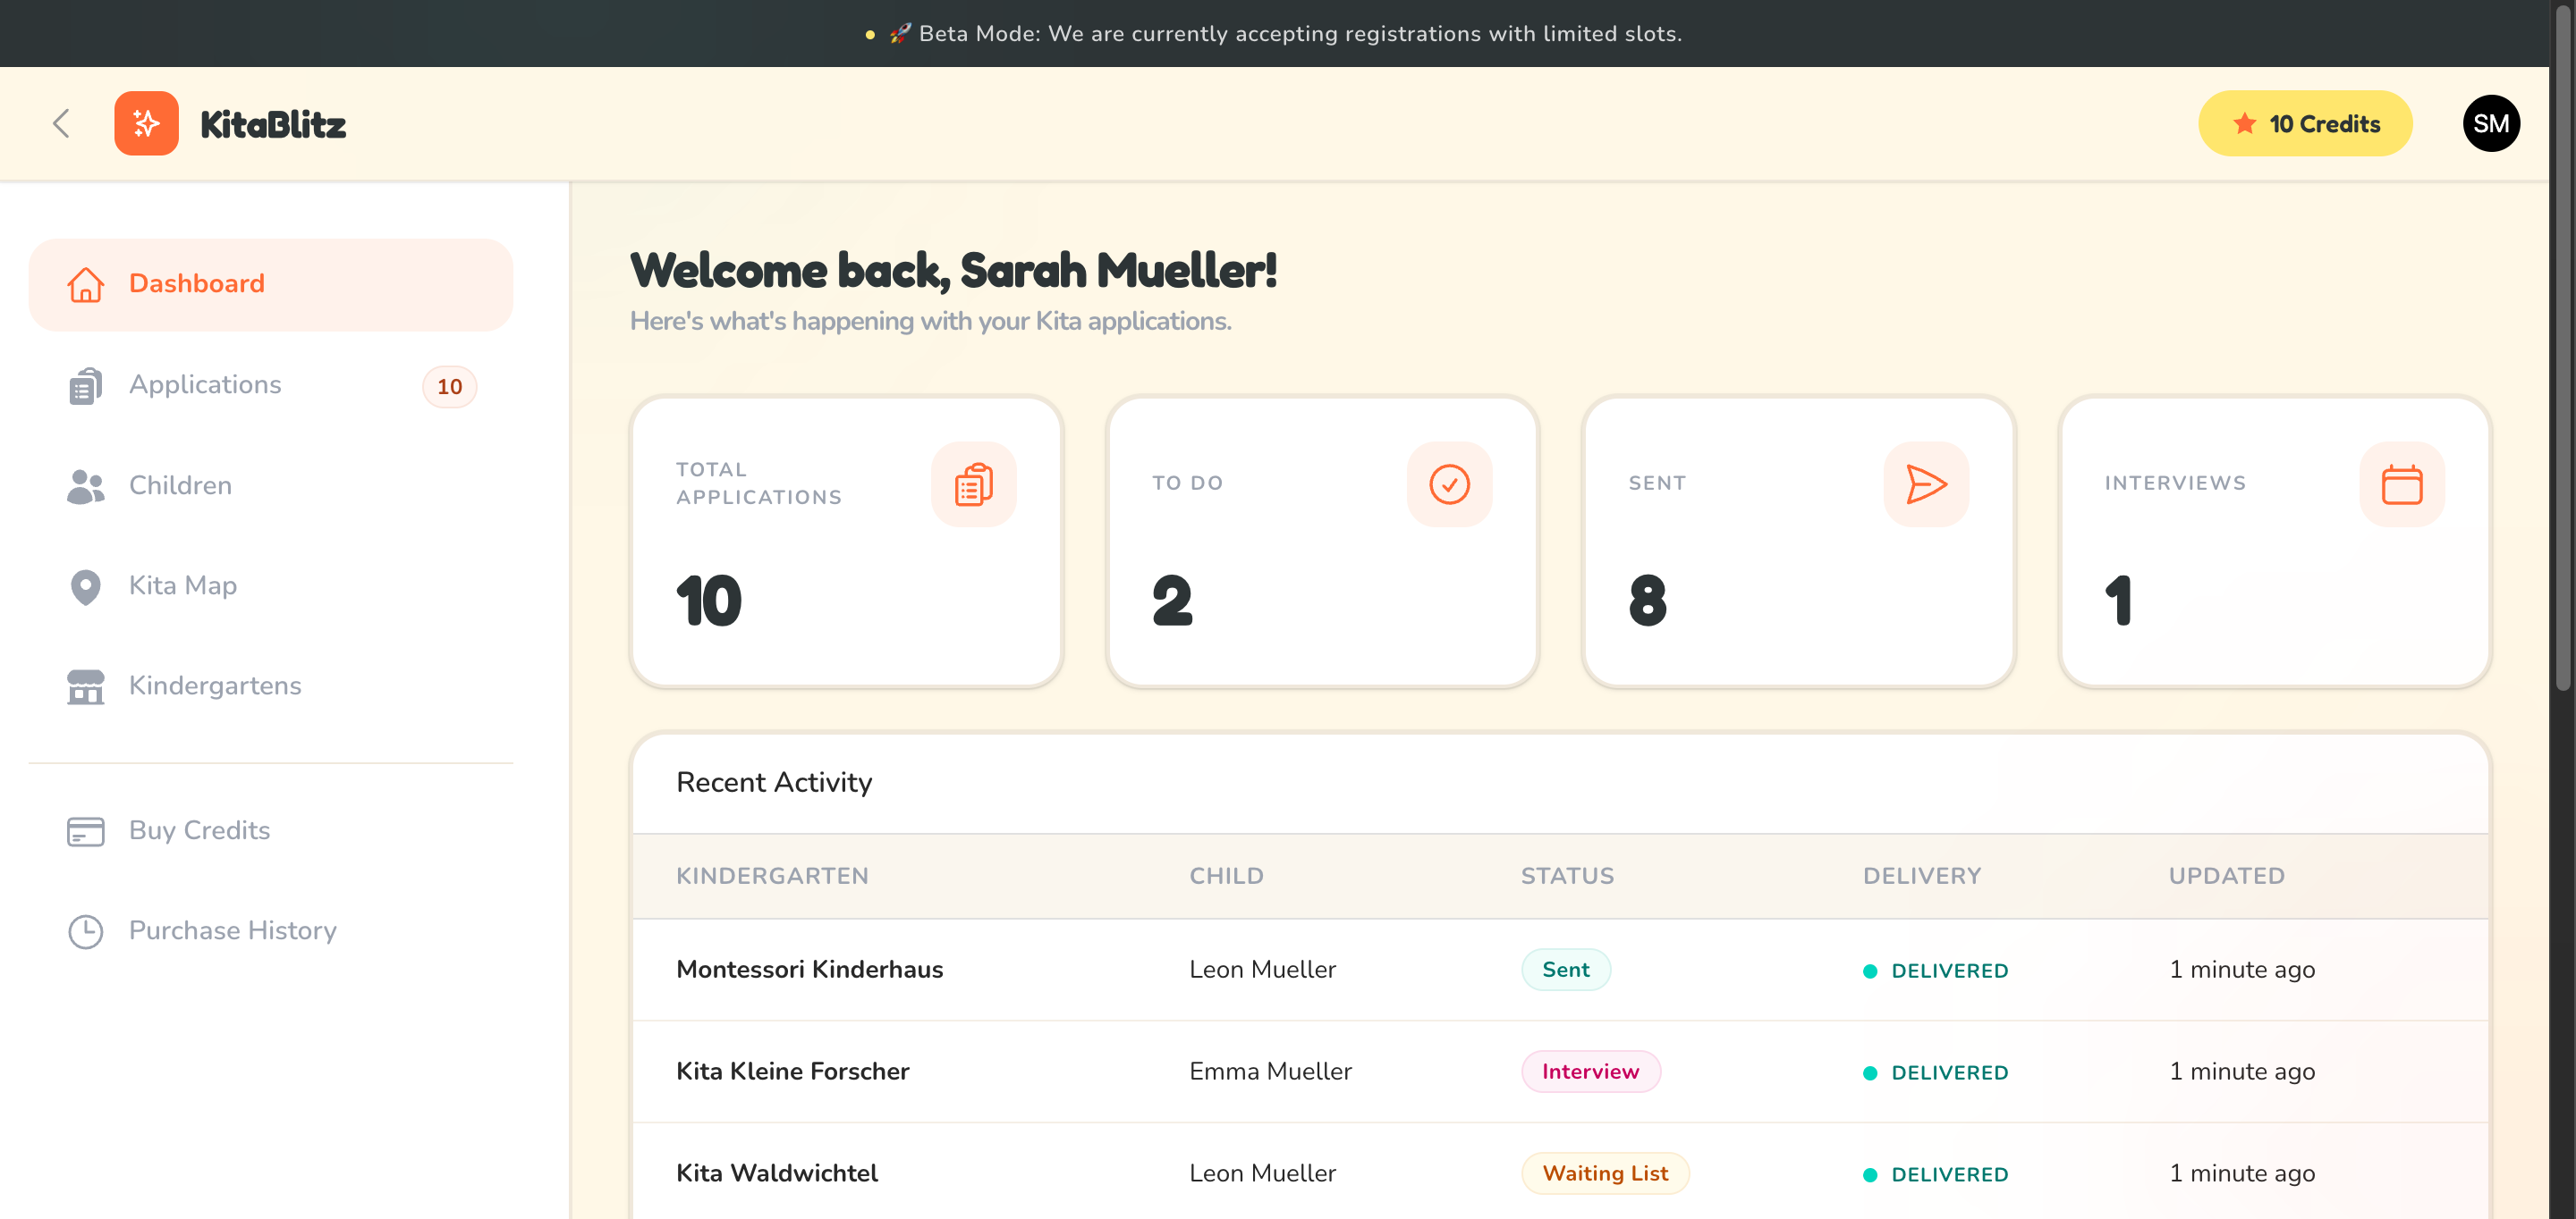
Task: Click the map pin icon beside Kita Map
Action: 85,586
